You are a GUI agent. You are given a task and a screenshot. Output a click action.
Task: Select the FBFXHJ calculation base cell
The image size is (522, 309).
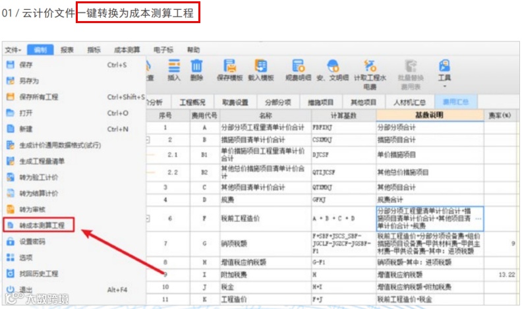343,127
